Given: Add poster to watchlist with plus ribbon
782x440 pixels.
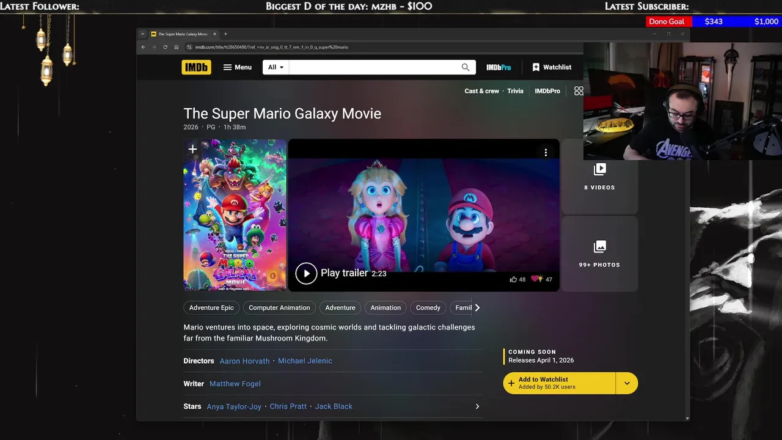Looking at the screenshot, I should pos(192,149).
